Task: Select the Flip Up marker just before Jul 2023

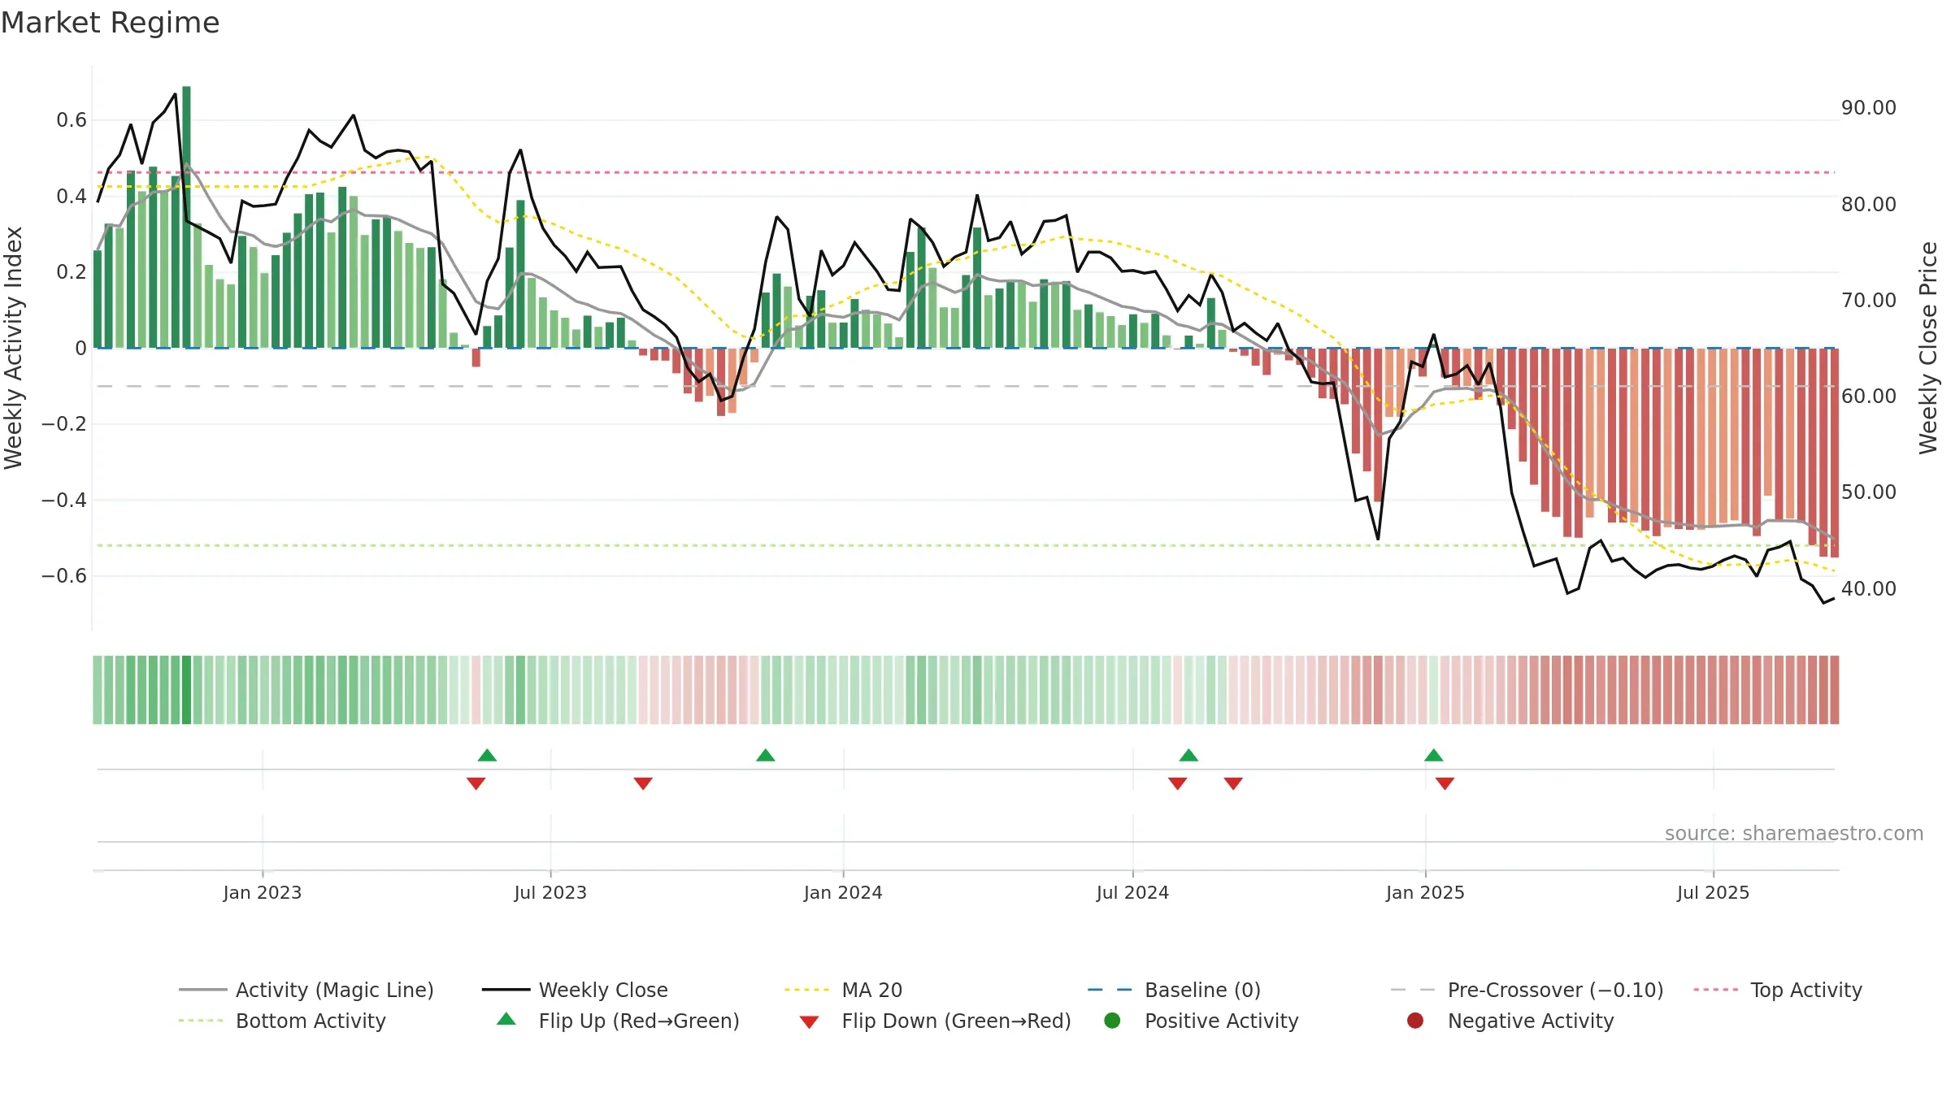Action: point(487,755)
